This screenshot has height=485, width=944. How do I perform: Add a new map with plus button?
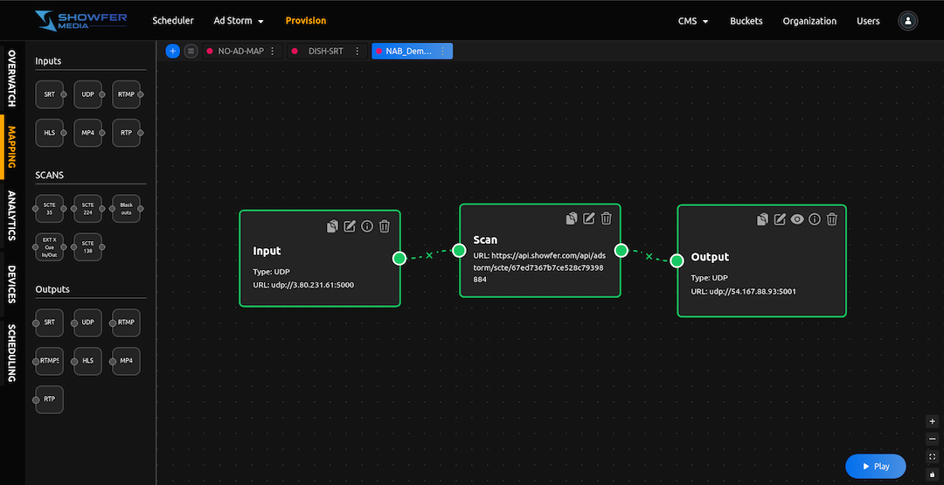(x=172, y=52)
